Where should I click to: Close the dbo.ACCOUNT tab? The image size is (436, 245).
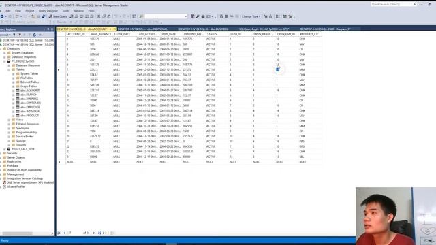(x=114, y=29)
